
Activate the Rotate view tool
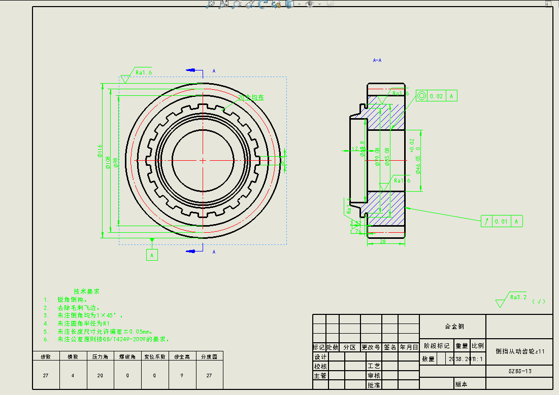(262, 4)
